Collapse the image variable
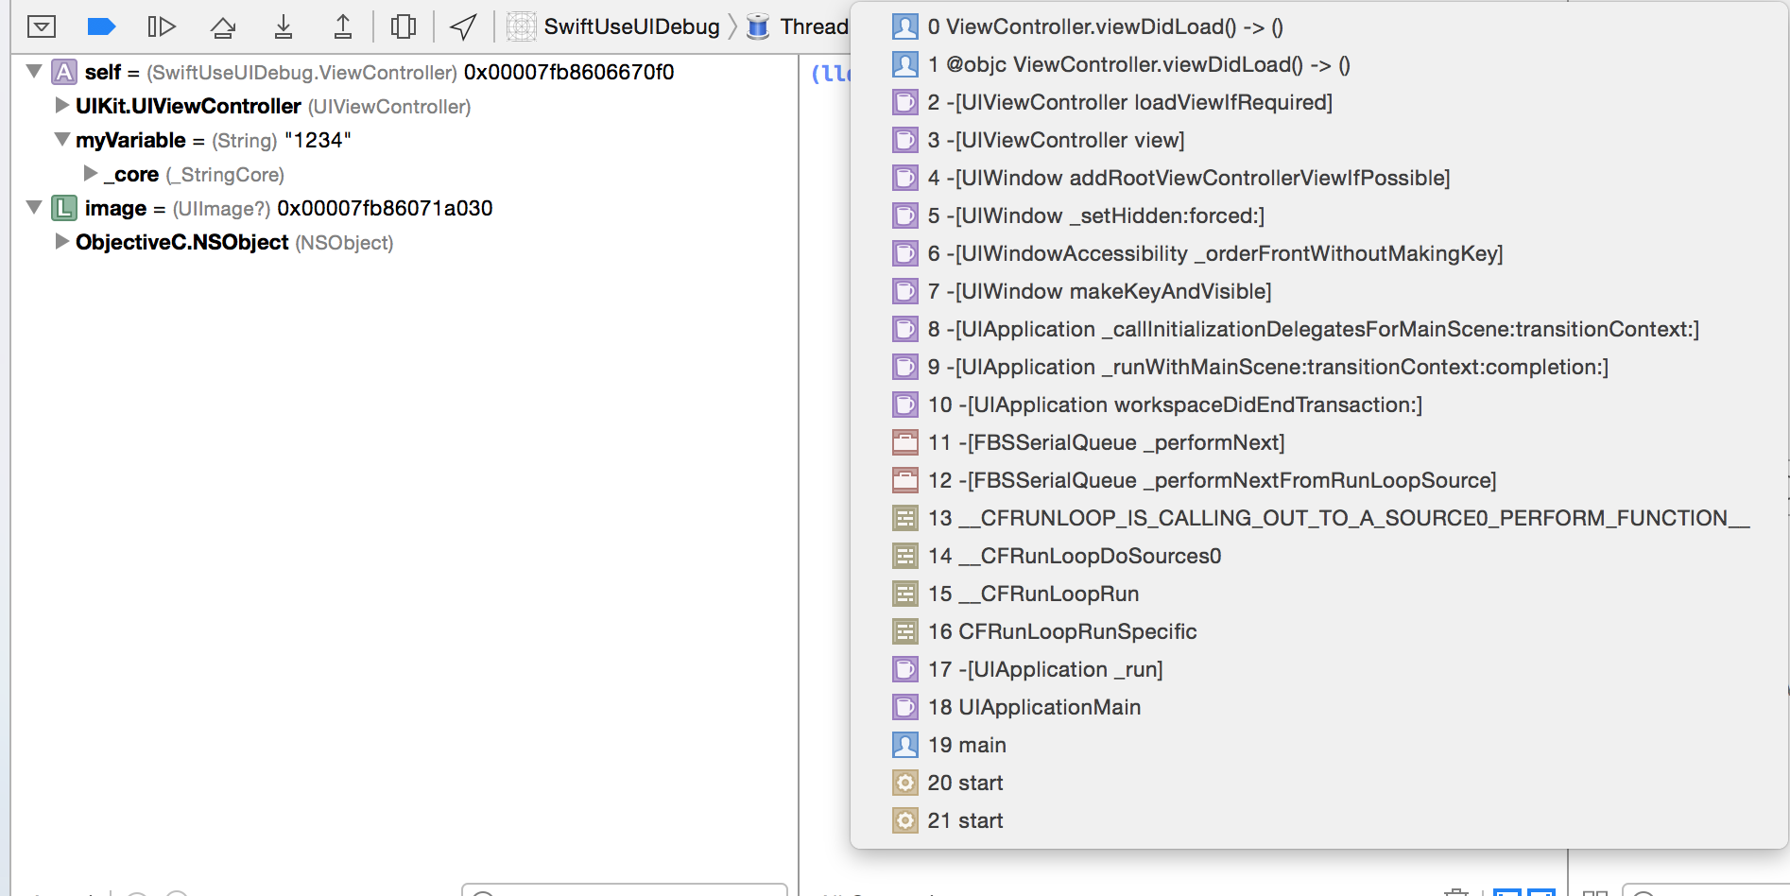The height and width of the screenshot is (896, 1790). pyautogui.click(x=34, y=207)
